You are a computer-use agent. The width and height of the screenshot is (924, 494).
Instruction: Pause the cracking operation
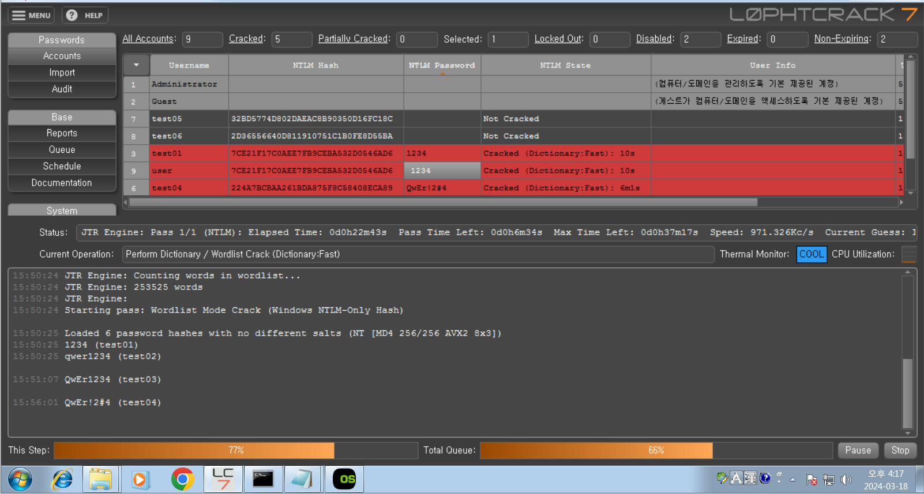(x=858, y=450)
